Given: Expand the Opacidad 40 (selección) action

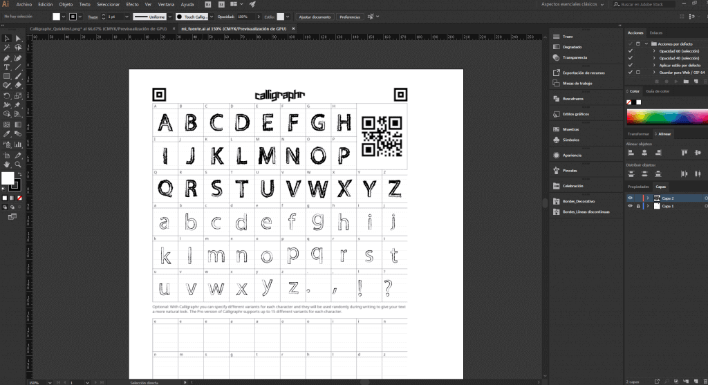Looking at the screenshot, I should [654, 58].
